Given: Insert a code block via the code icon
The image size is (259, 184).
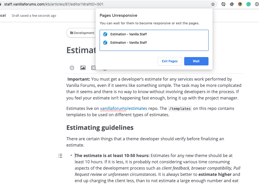Looking at the screenshot, I should (94, 68).
